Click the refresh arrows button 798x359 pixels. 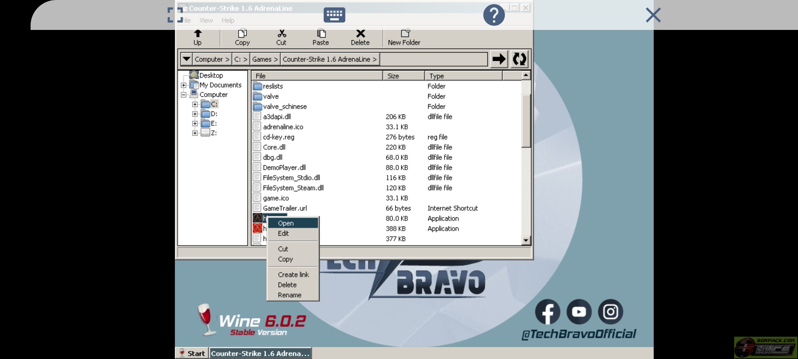click(519, 59)
